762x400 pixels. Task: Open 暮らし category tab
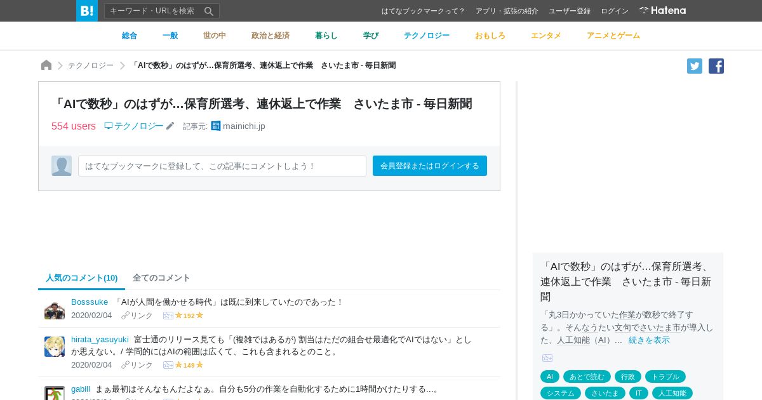[x=326, y=36]
